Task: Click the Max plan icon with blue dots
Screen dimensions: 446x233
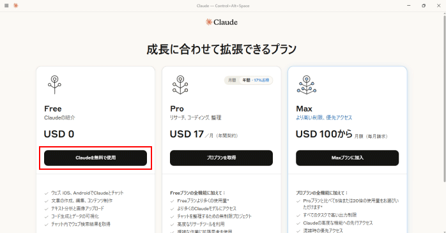Action: coord(307,85)
